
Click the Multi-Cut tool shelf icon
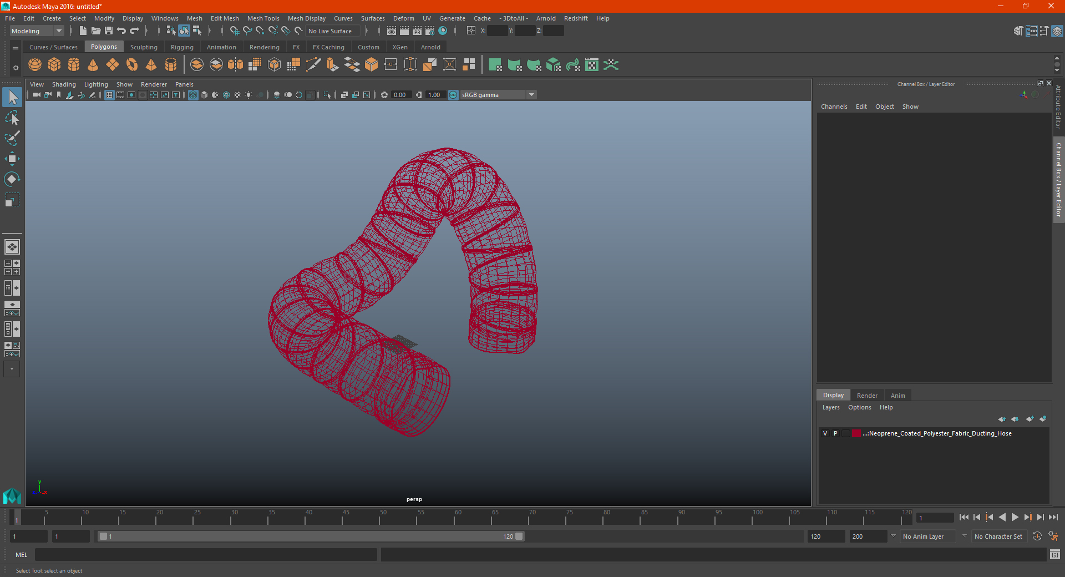coord(313,65)
